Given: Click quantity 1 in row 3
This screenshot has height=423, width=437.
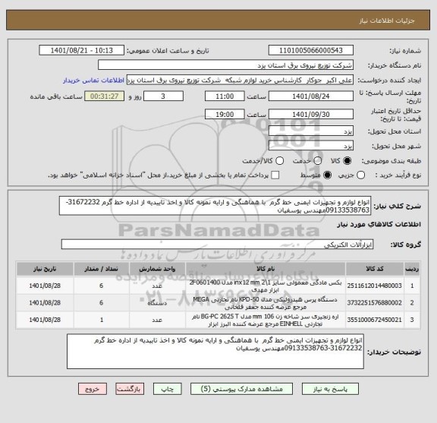Looking at the screenshot, I should click(102, 320).
